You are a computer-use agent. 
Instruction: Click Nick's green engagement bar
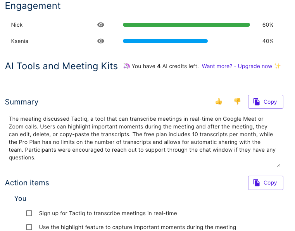click(186, 25)
